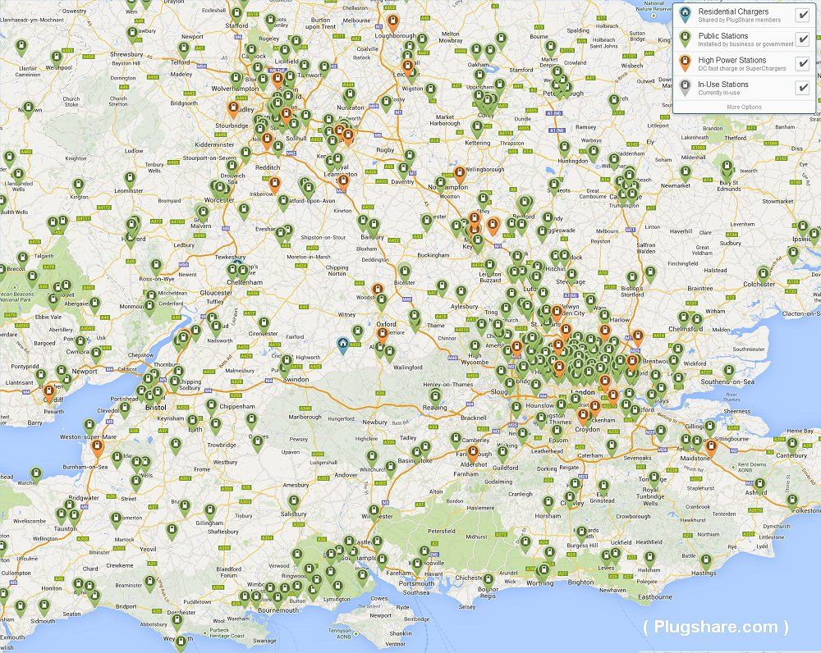Click the green marker at Daventry

(x=403, y=170)
